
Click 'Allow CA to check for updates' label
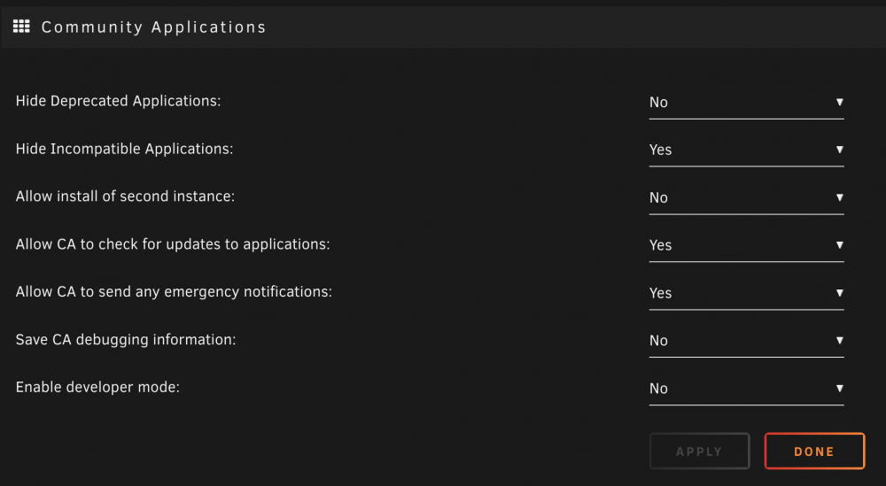click(x=173, y=244)
